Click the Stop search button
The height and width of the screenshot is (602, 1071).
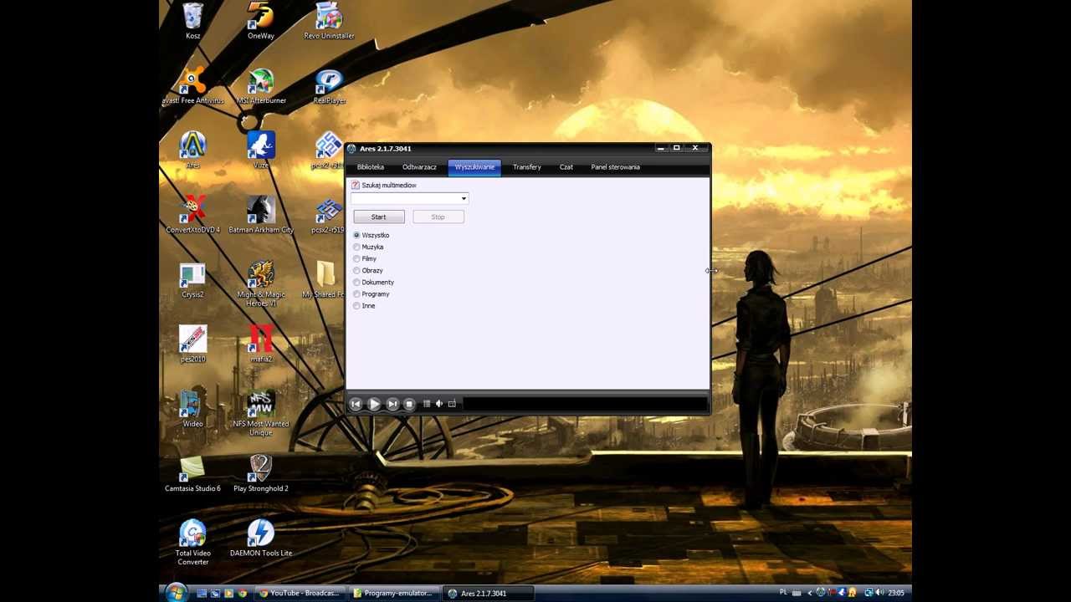click(438, 217)
